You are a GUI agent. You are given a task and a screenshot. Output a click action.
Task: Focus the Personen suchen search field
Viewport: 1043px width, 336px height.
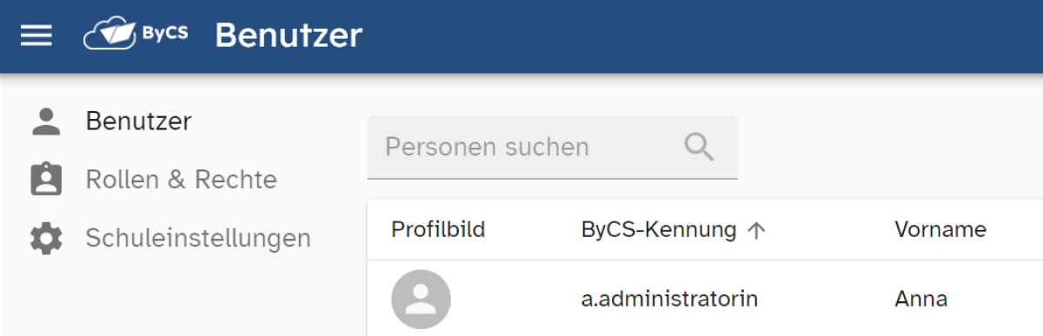point(553,148)
